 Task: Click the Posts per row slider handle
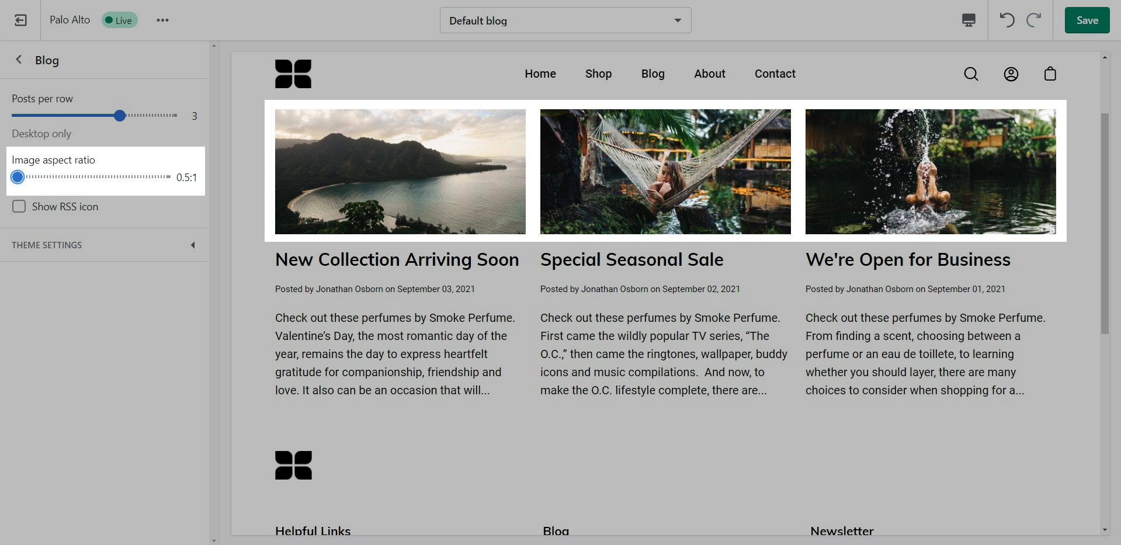[120, 116]
